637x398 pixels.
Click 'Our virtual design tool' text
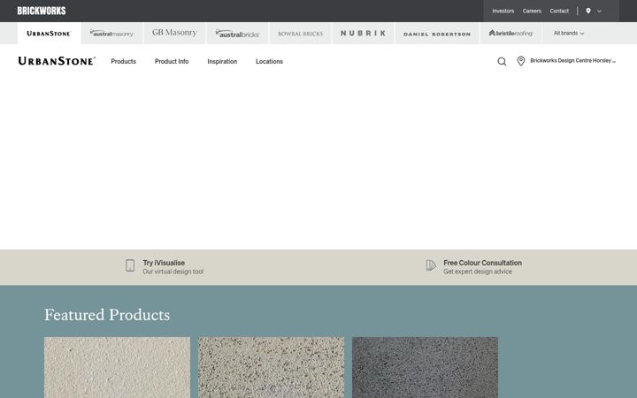[173, 272]
